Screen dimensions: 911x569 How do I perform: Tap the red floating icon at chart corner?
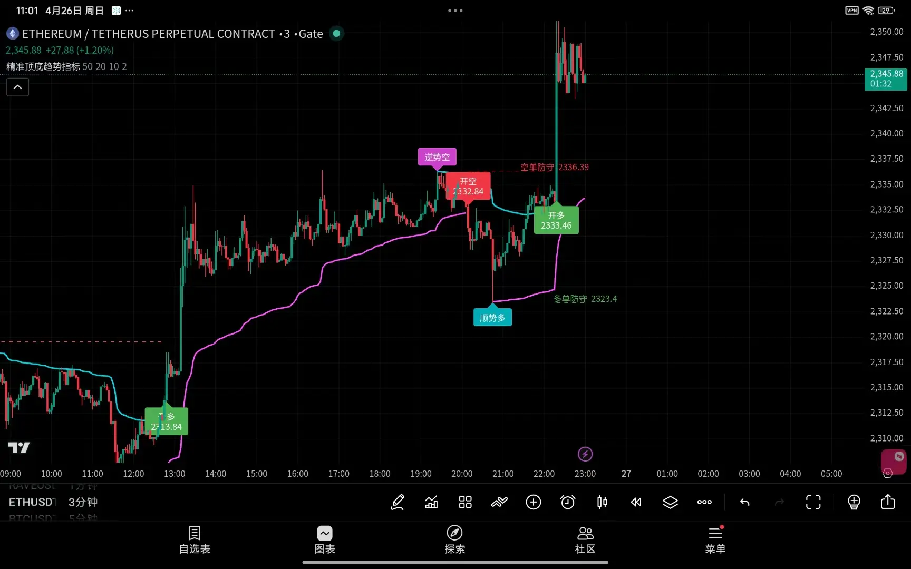coord(894,462)
